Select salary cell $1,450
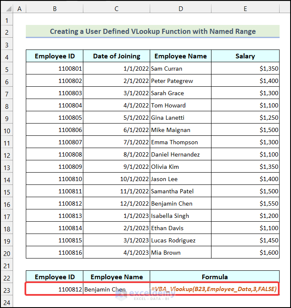 (x=245, y=240)
